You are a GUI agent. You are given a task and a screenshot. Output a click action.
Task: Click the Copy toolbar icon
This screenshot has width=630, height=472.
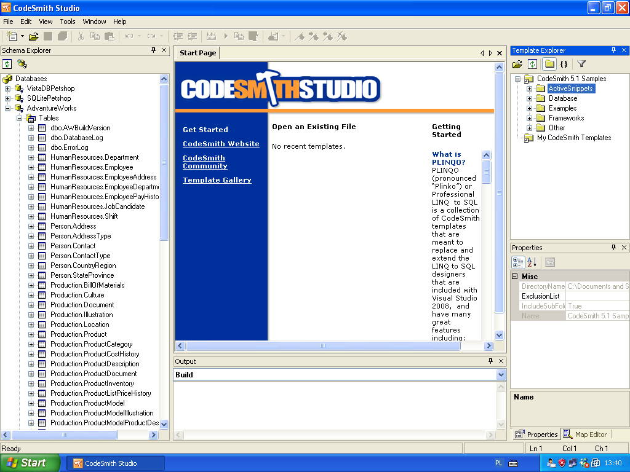95,36
